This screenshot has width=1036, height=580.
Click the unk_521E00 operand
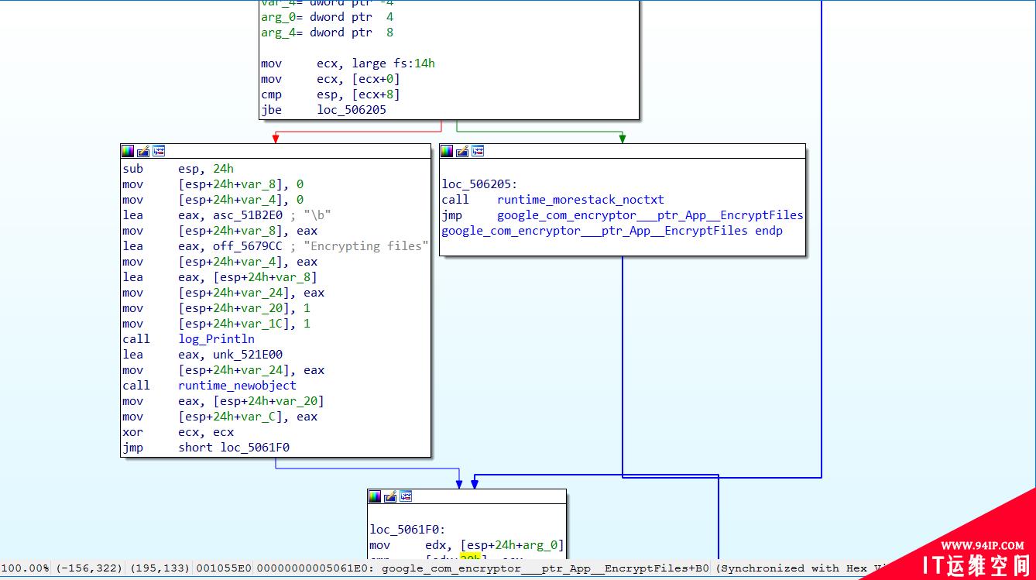tap(248, 355)
